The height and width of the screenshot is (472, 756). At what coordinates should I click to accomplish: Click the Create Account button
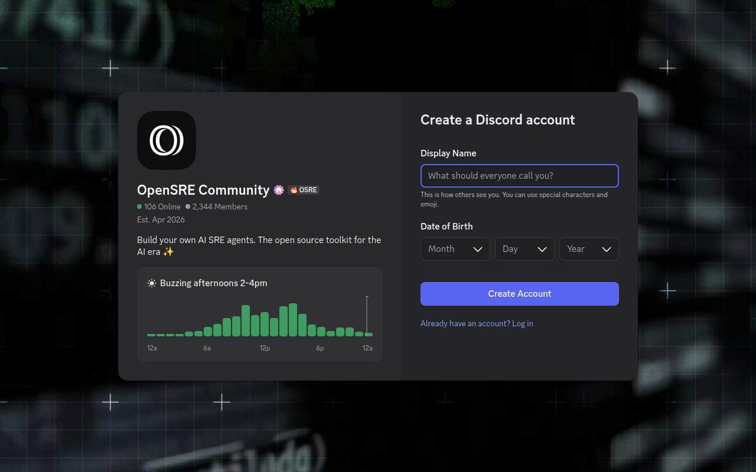519,294
